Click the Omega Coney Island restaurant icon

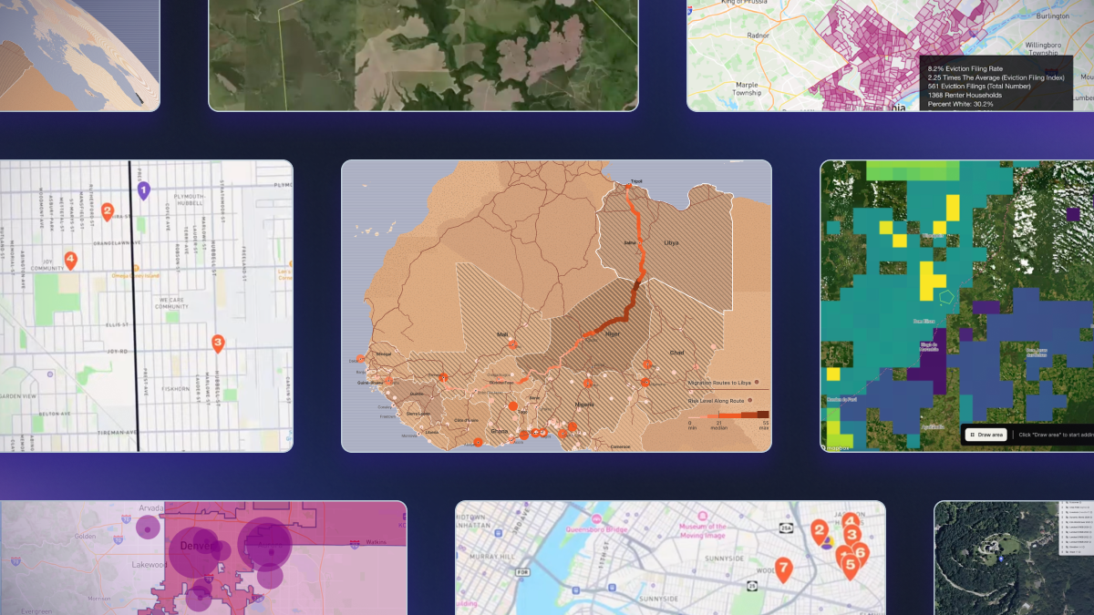136,268
